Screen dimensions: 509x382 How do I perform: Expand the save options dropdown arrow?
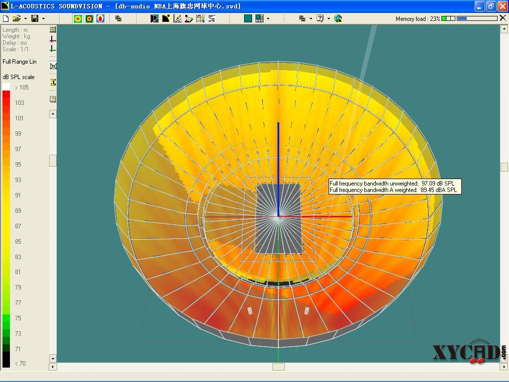(44, 18)
